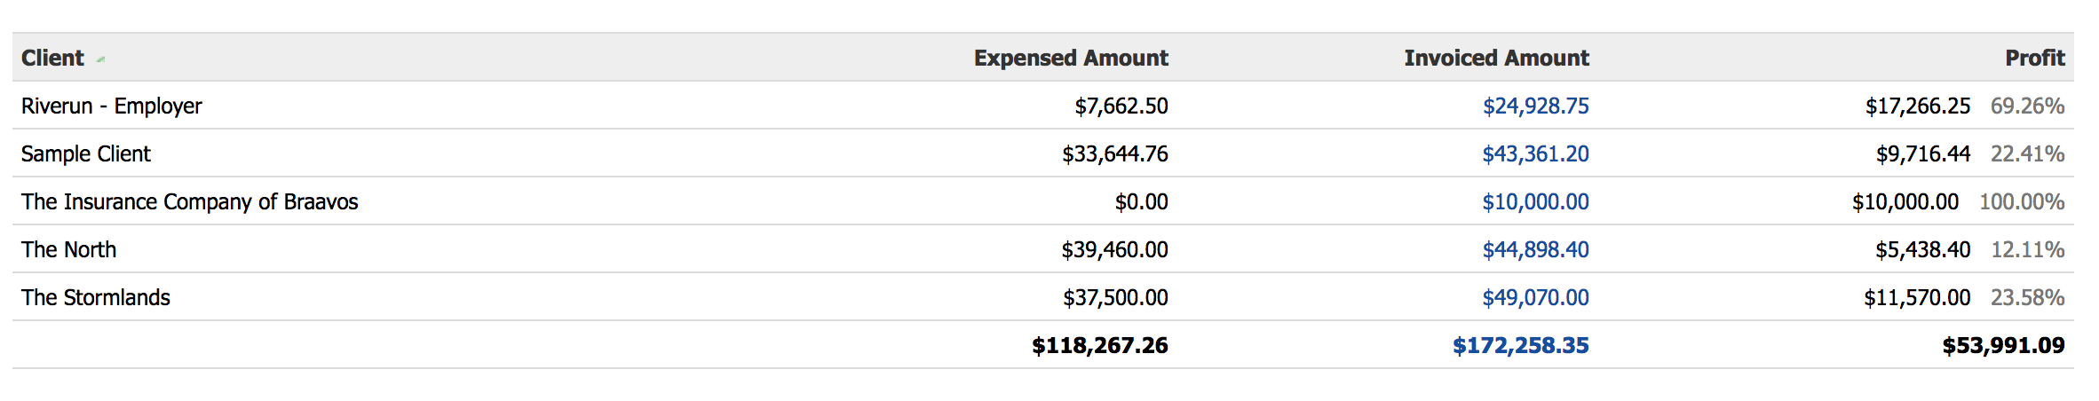Viewport: 2099px width, 401px height.
Task: Open Riverun invoiced amount $24,928.75 link
Action: click(1535, 106)
